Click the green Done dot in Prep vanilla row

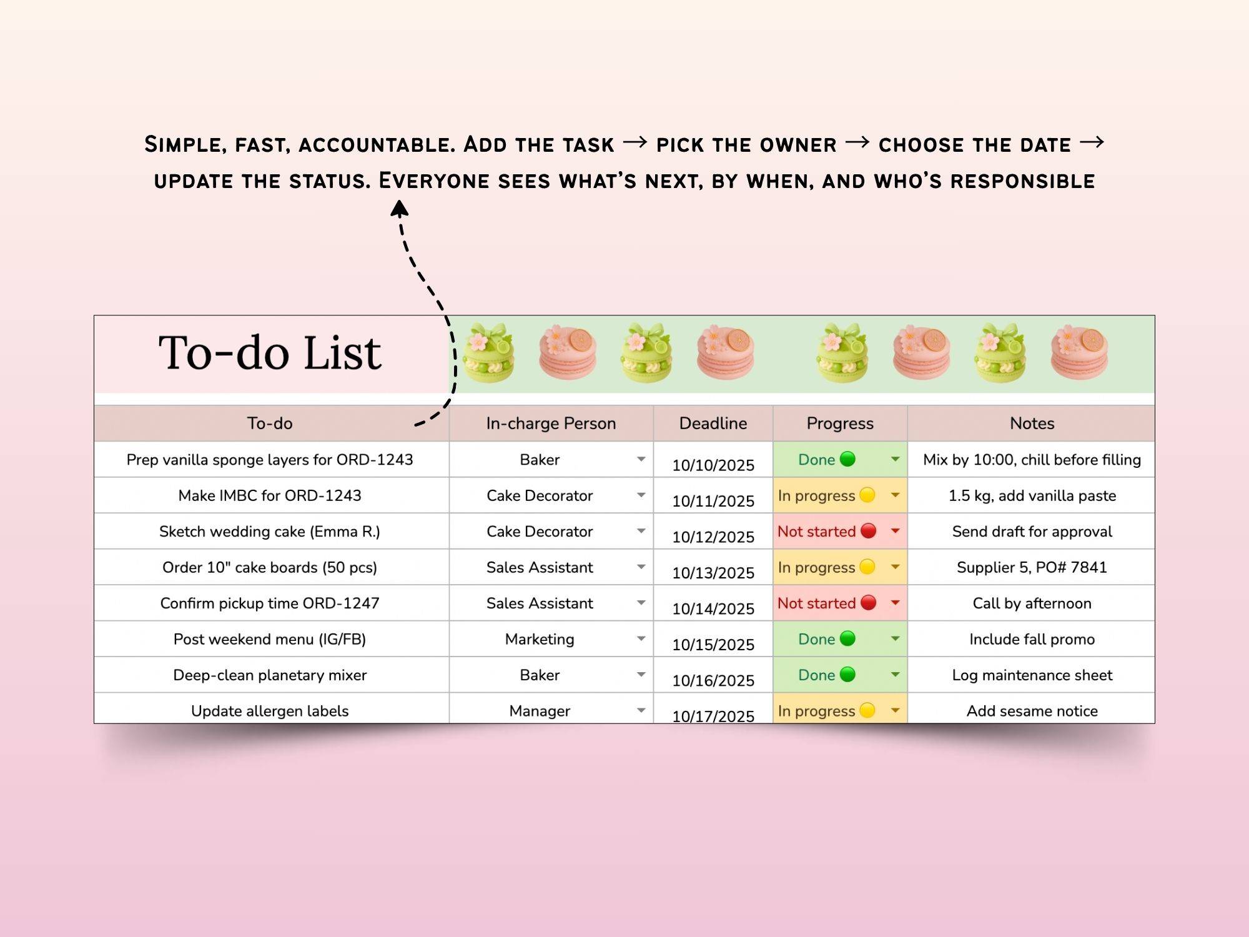point(847,459)
